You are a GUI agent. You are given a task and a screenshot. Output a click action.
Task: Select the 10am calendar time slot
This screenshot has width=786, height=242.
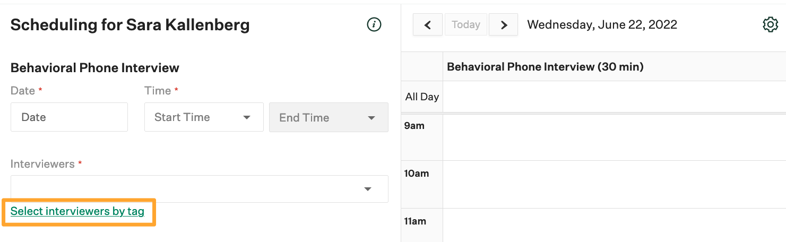point(615,184)
